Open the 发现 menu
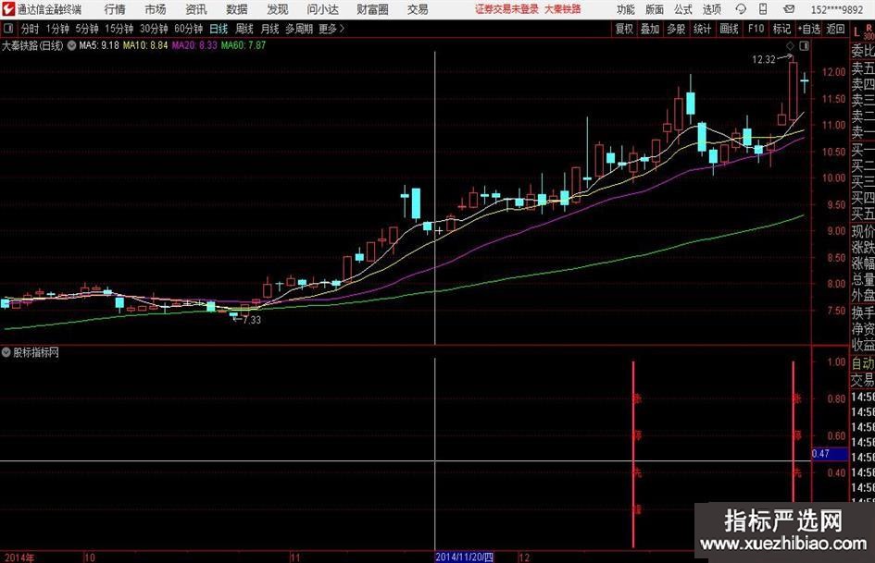The image size is (875, 563). click(x=278, y=9)
